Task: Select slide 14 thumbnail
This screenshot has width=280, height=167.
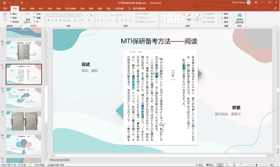Action: tap(24, 144)
